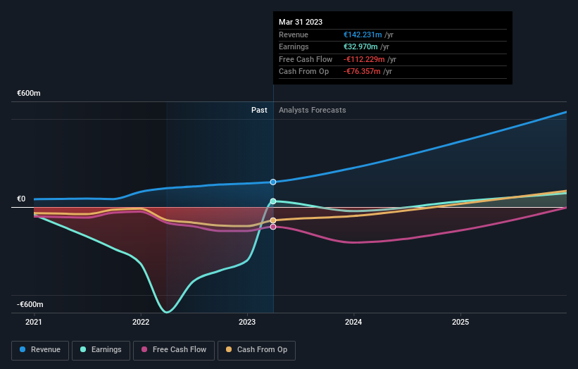Click the 2022 x-axis label
The image size is (578, 369).
[141, 323]
